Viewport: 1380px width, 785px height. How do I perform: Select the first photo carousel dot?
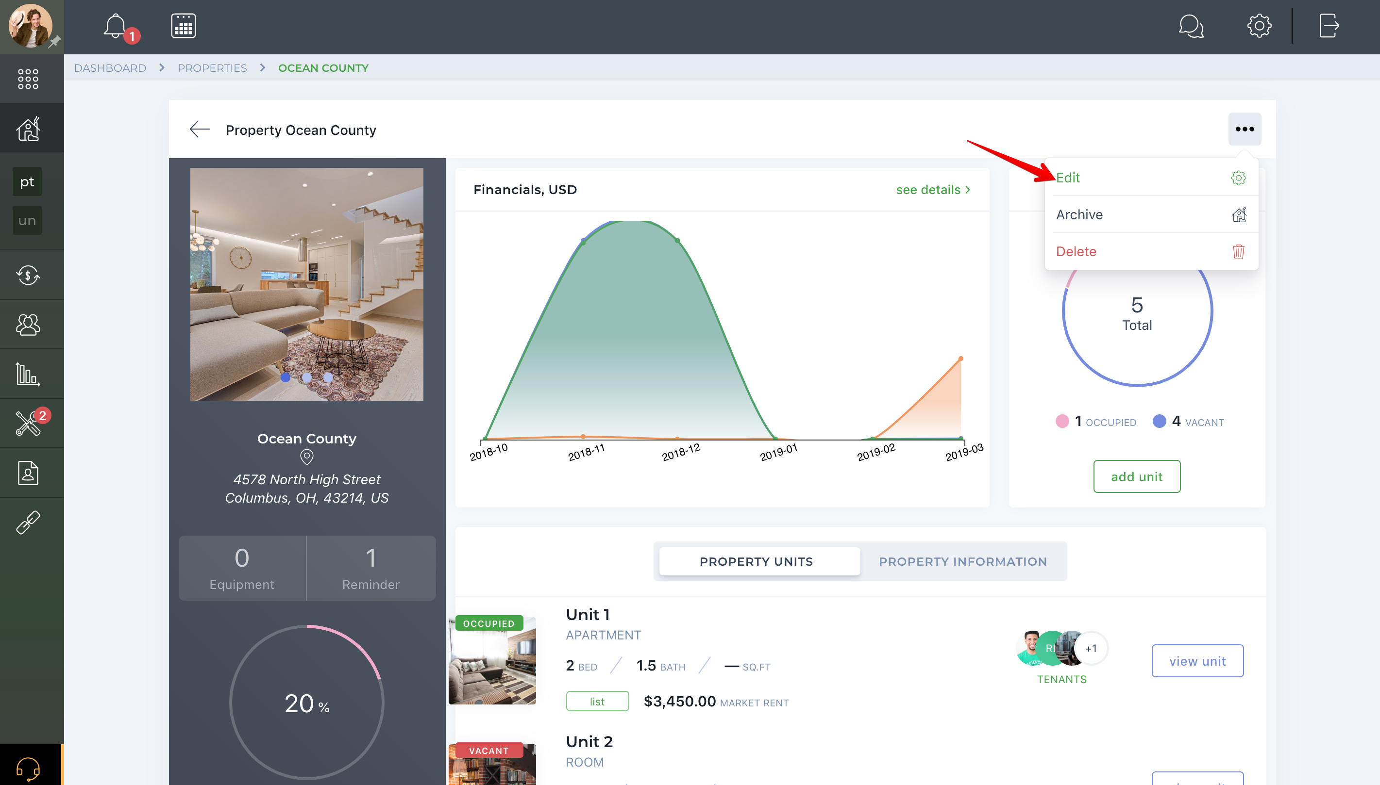286,378
